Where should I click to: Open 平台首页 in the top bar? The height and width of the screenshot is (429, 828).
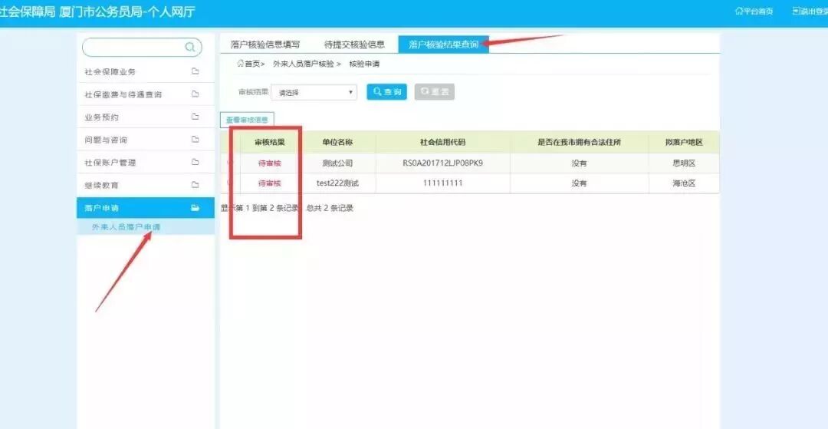754,11
